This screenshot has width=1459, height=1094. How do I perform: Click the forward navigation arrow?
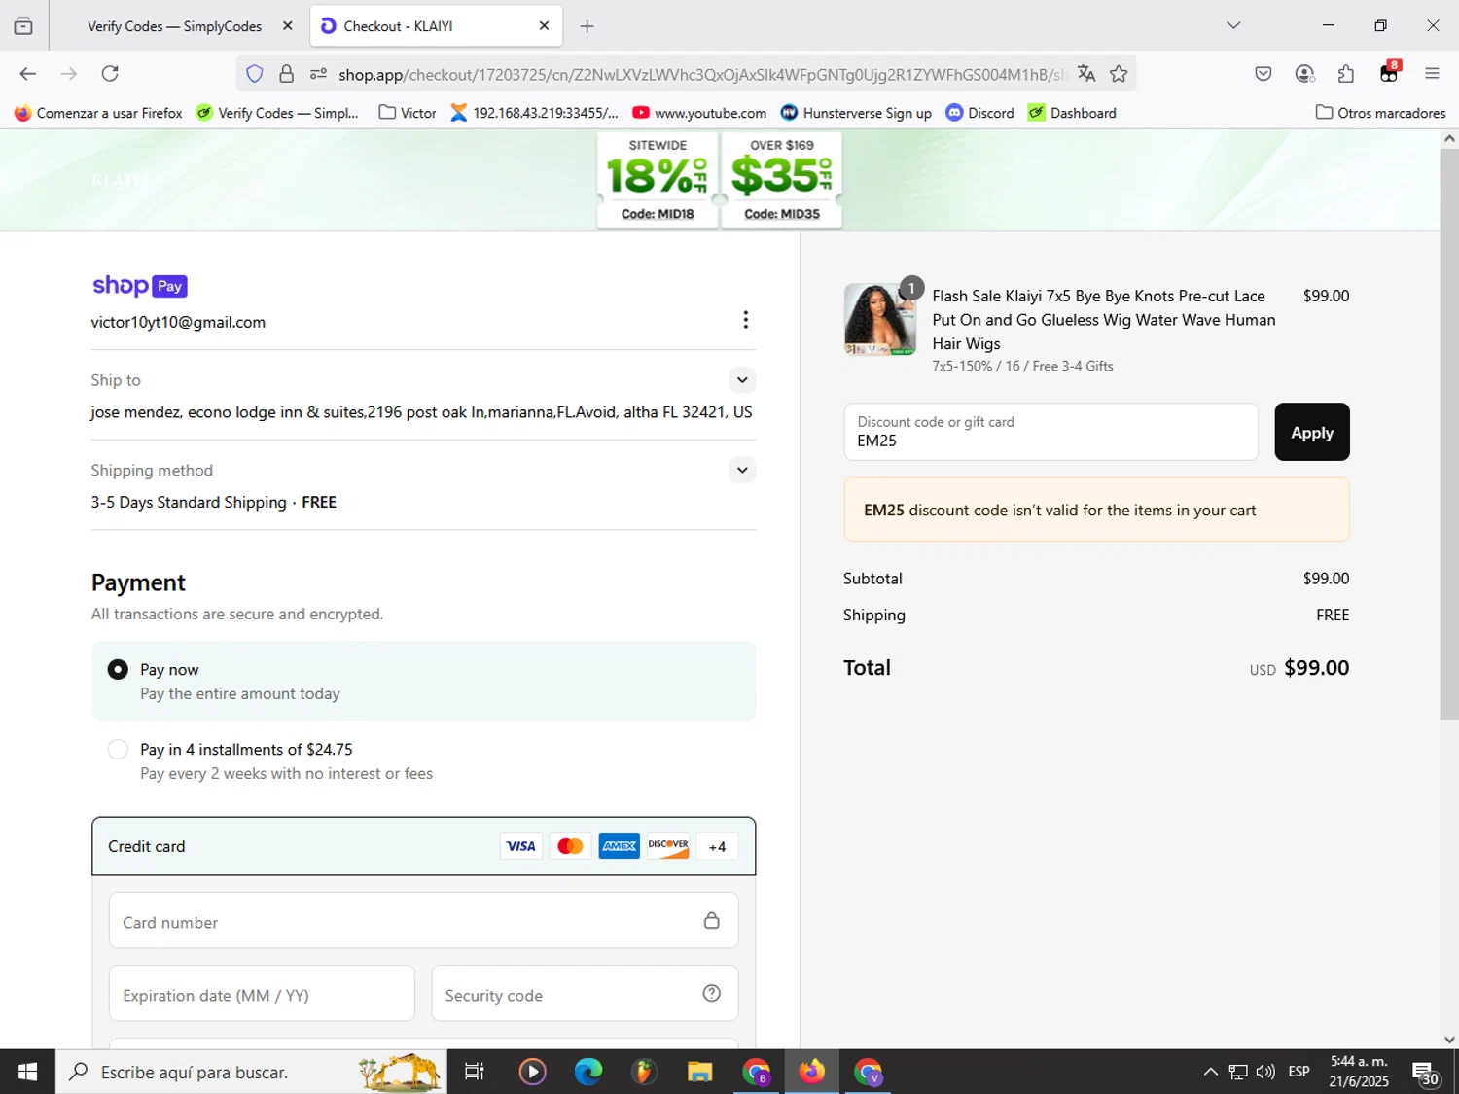pos(68,74)
